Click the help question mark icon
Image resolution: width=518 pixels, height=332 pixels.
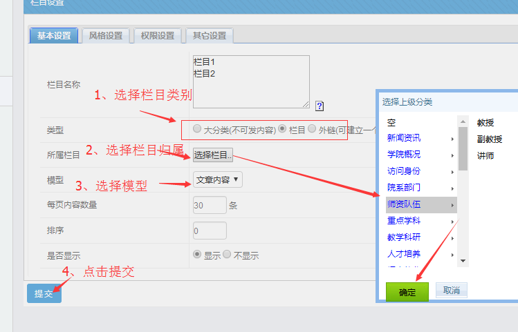coord(320,106)
